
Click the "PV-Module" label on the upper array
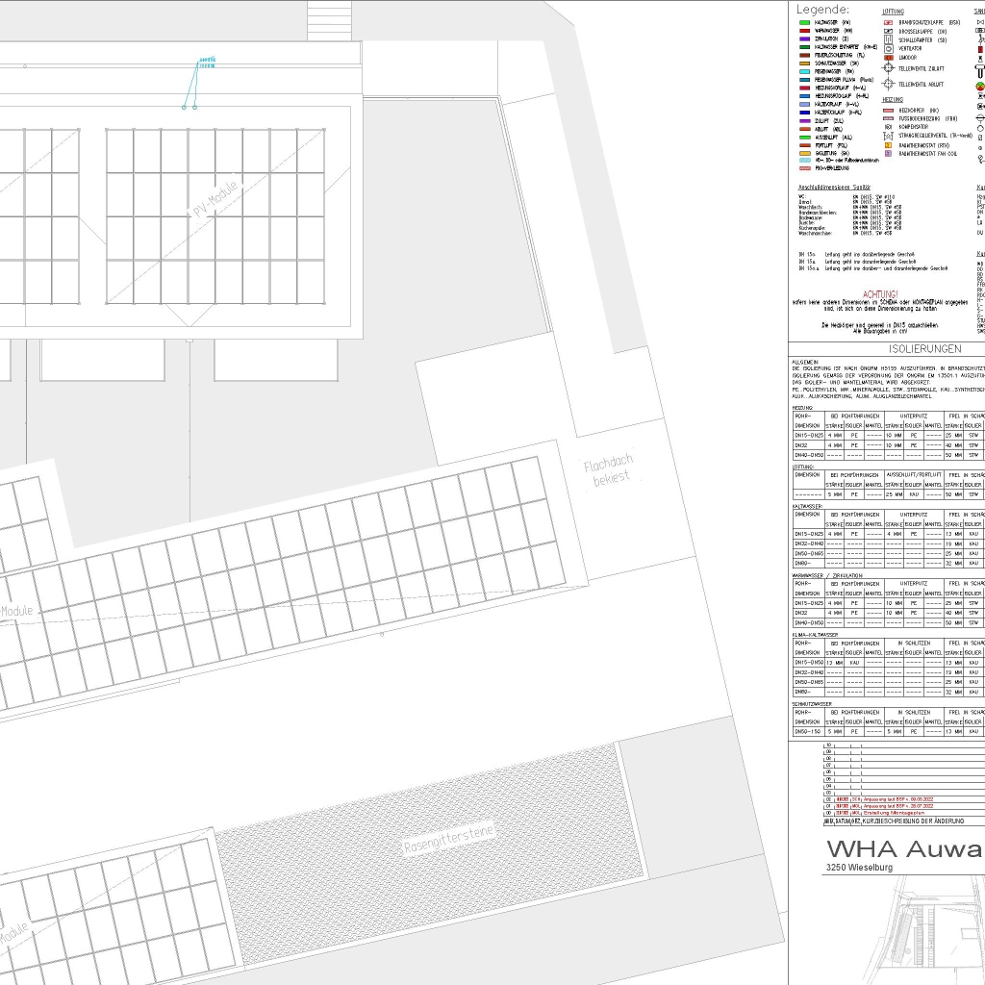215,199
